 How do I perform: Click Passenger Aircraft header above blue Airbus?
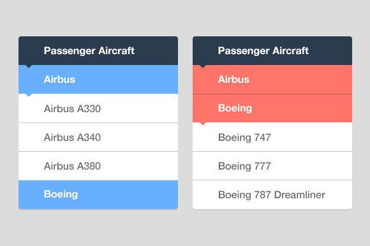pyautogui.click(x=98, y=50)
